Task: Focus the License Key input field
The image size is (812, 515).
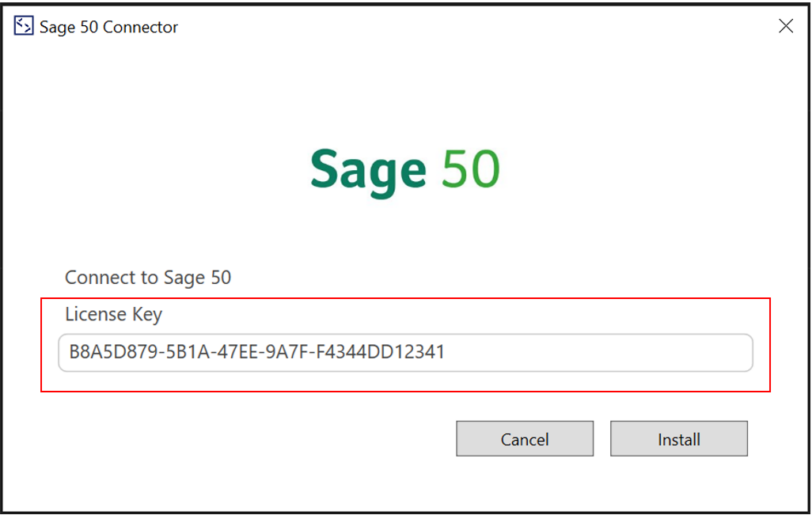Action: 405,352
